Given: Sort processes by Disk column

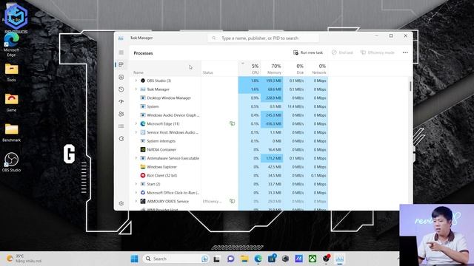Looking at the screenshot, I should pyautogui.click(x=294, y=69).
